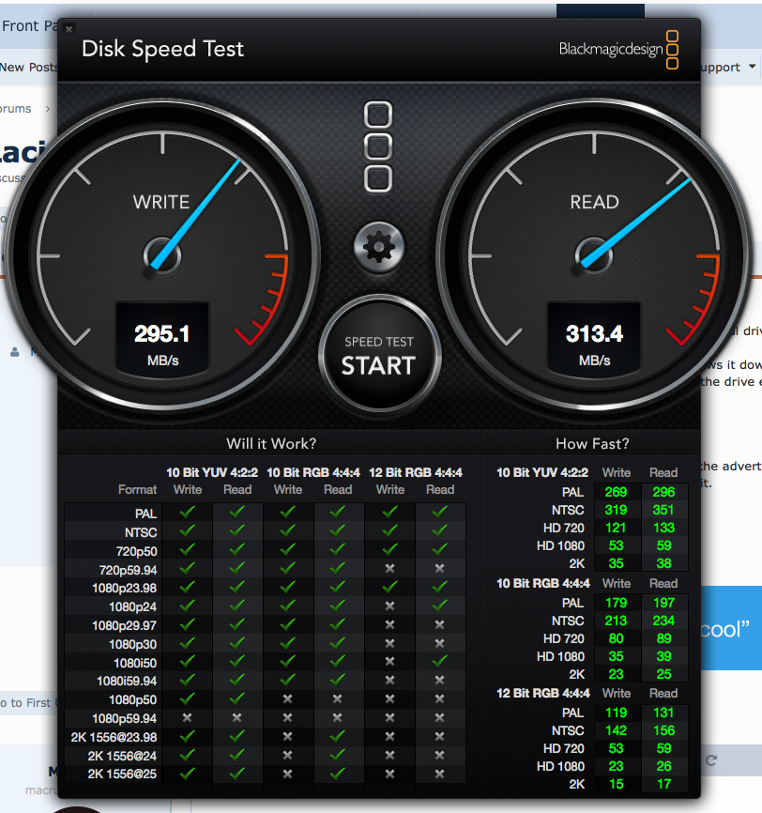Click 10 Bit RGB NTSC write value 213
Image resolution: width=762 pixels, height=813 pixels.
click(x=616, y=621)
